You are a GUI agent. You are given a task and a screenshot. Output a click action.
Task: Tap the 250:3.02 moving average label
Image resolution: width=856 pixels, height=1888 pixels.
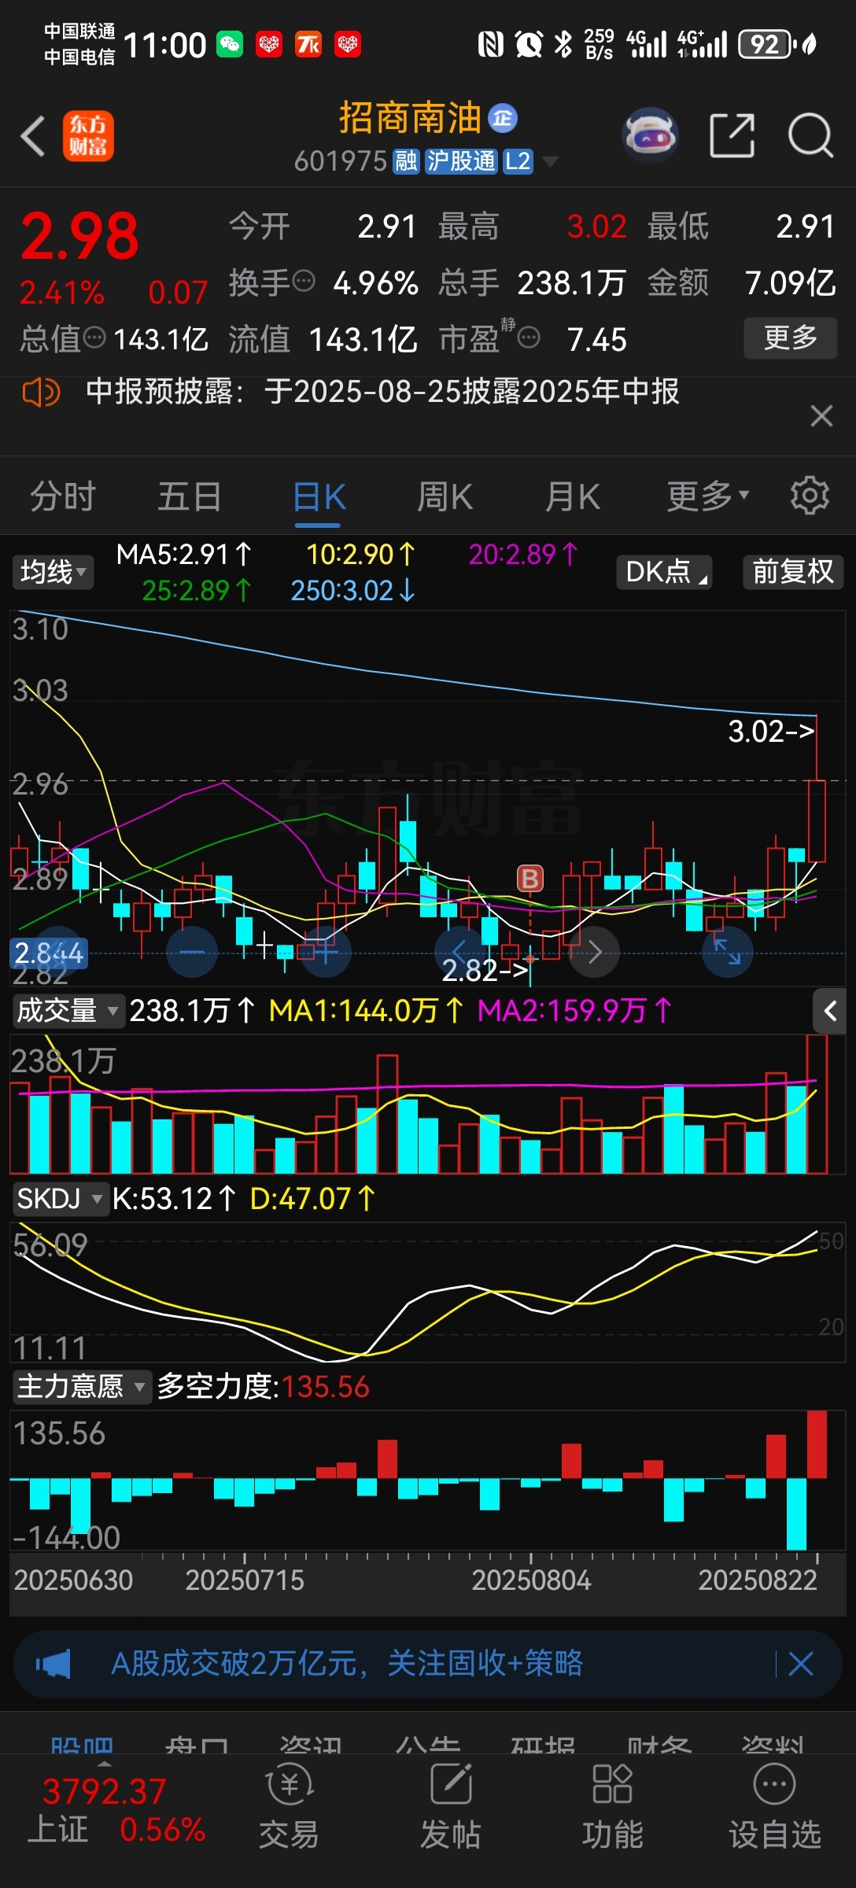pos(353,591)
